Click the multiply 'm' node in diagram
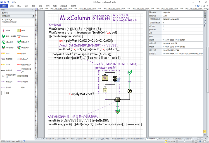 (118, 99)
